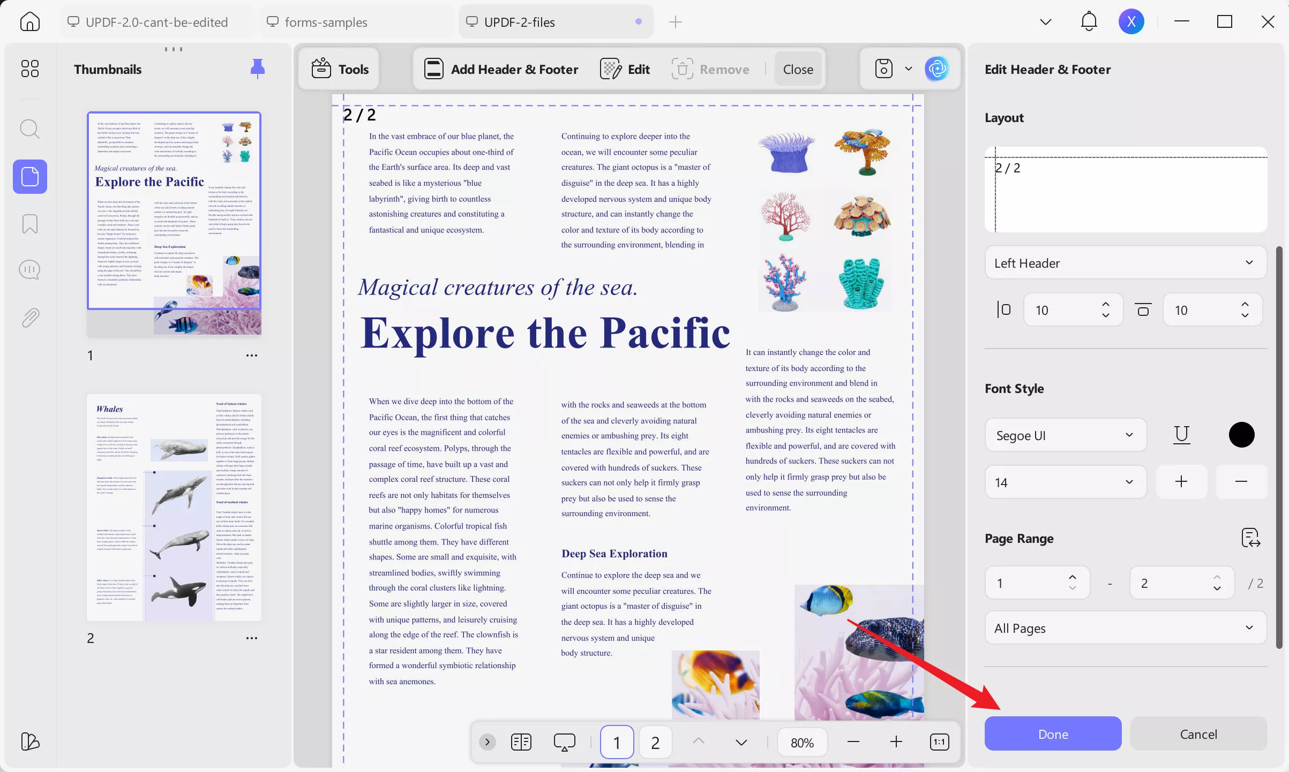Image resolution: width=1289 pixels, height=772 pixels.
Task: Open the black font color swatch
Action: pos(1241,435)
